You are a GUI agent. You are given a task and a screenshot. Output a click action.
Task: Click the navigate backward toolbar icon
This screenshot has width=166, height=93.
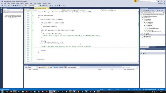click(3, 6)
